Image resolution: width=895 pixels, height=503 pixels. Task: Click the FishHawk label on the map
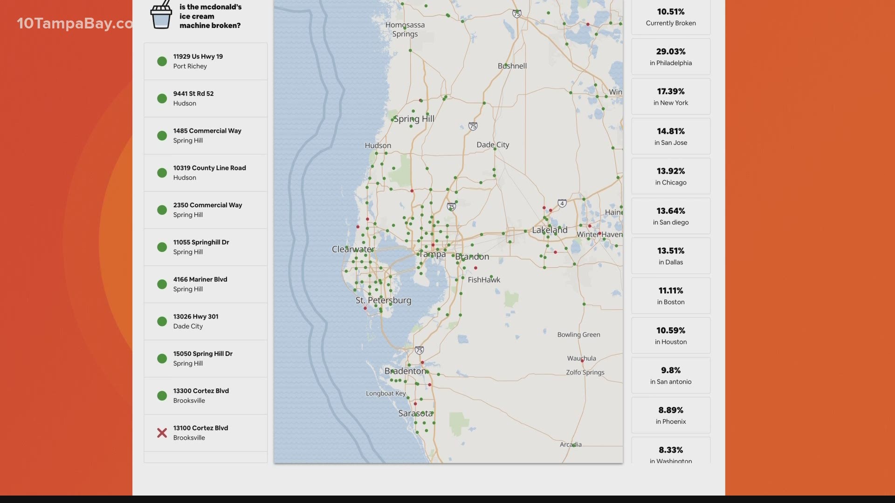click(x=484, y=280)
